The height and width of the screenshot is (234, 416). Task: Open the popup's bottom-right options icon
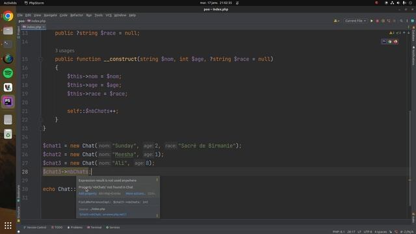157,215
